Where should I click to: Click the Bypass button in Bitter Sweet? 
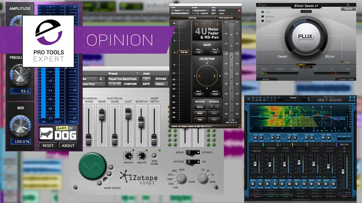tap(348, 9)
